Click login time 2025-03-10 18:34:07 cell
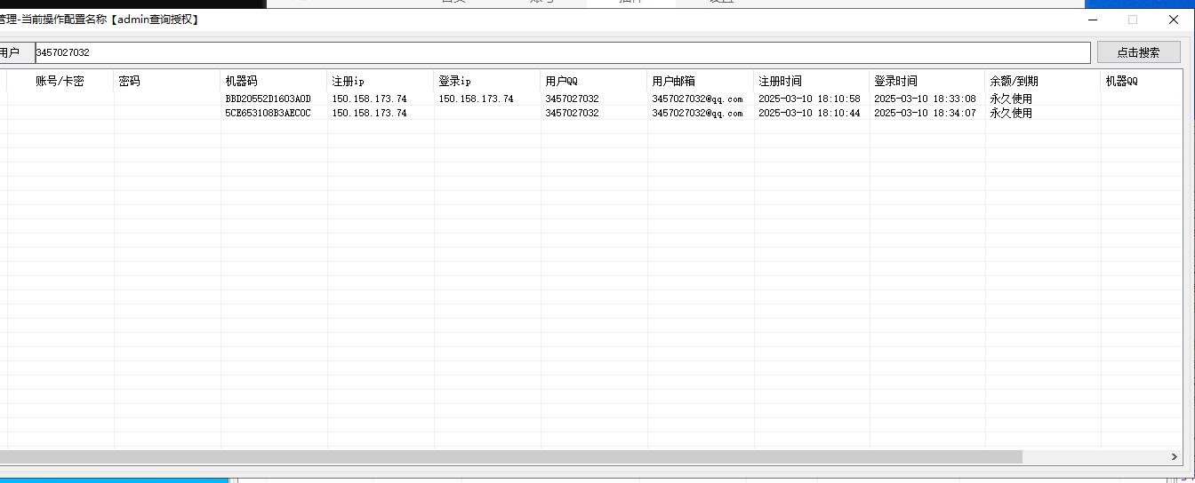Image resolution: width=1195 pixels, height=483 pixels. (925, 113)
